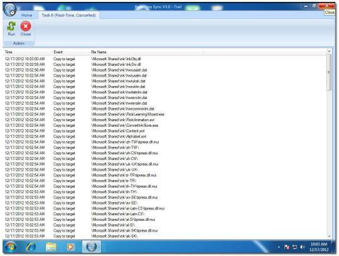The height and width of the screenshot is (256, 339).
Task: Select the hwrukah.dat log row
Action: [165, 81]
